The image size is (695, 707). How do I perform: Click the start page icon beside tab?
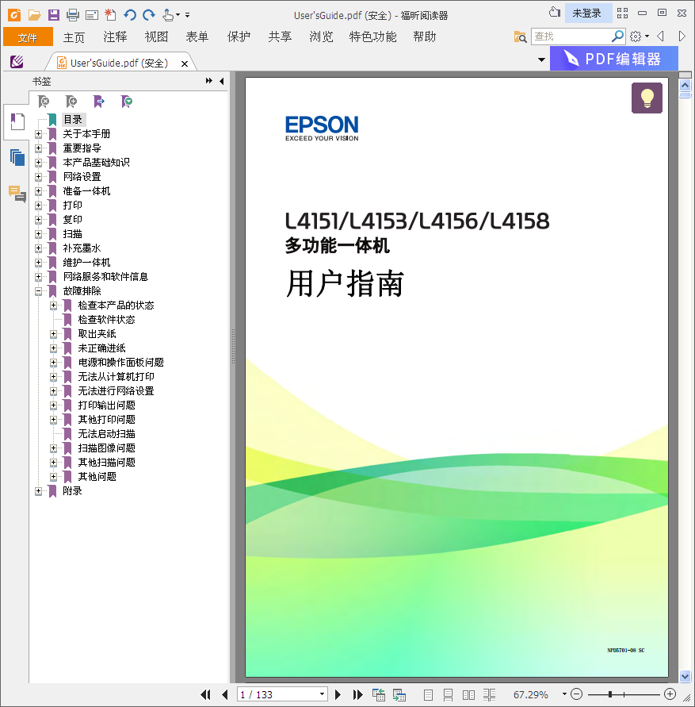[x=17, y=62]
